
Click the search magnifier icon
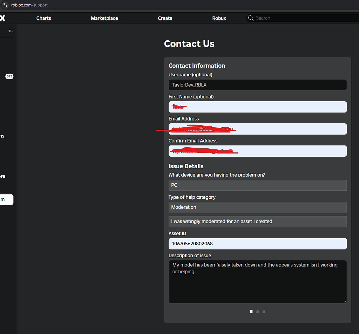click(x=251, y=18)
